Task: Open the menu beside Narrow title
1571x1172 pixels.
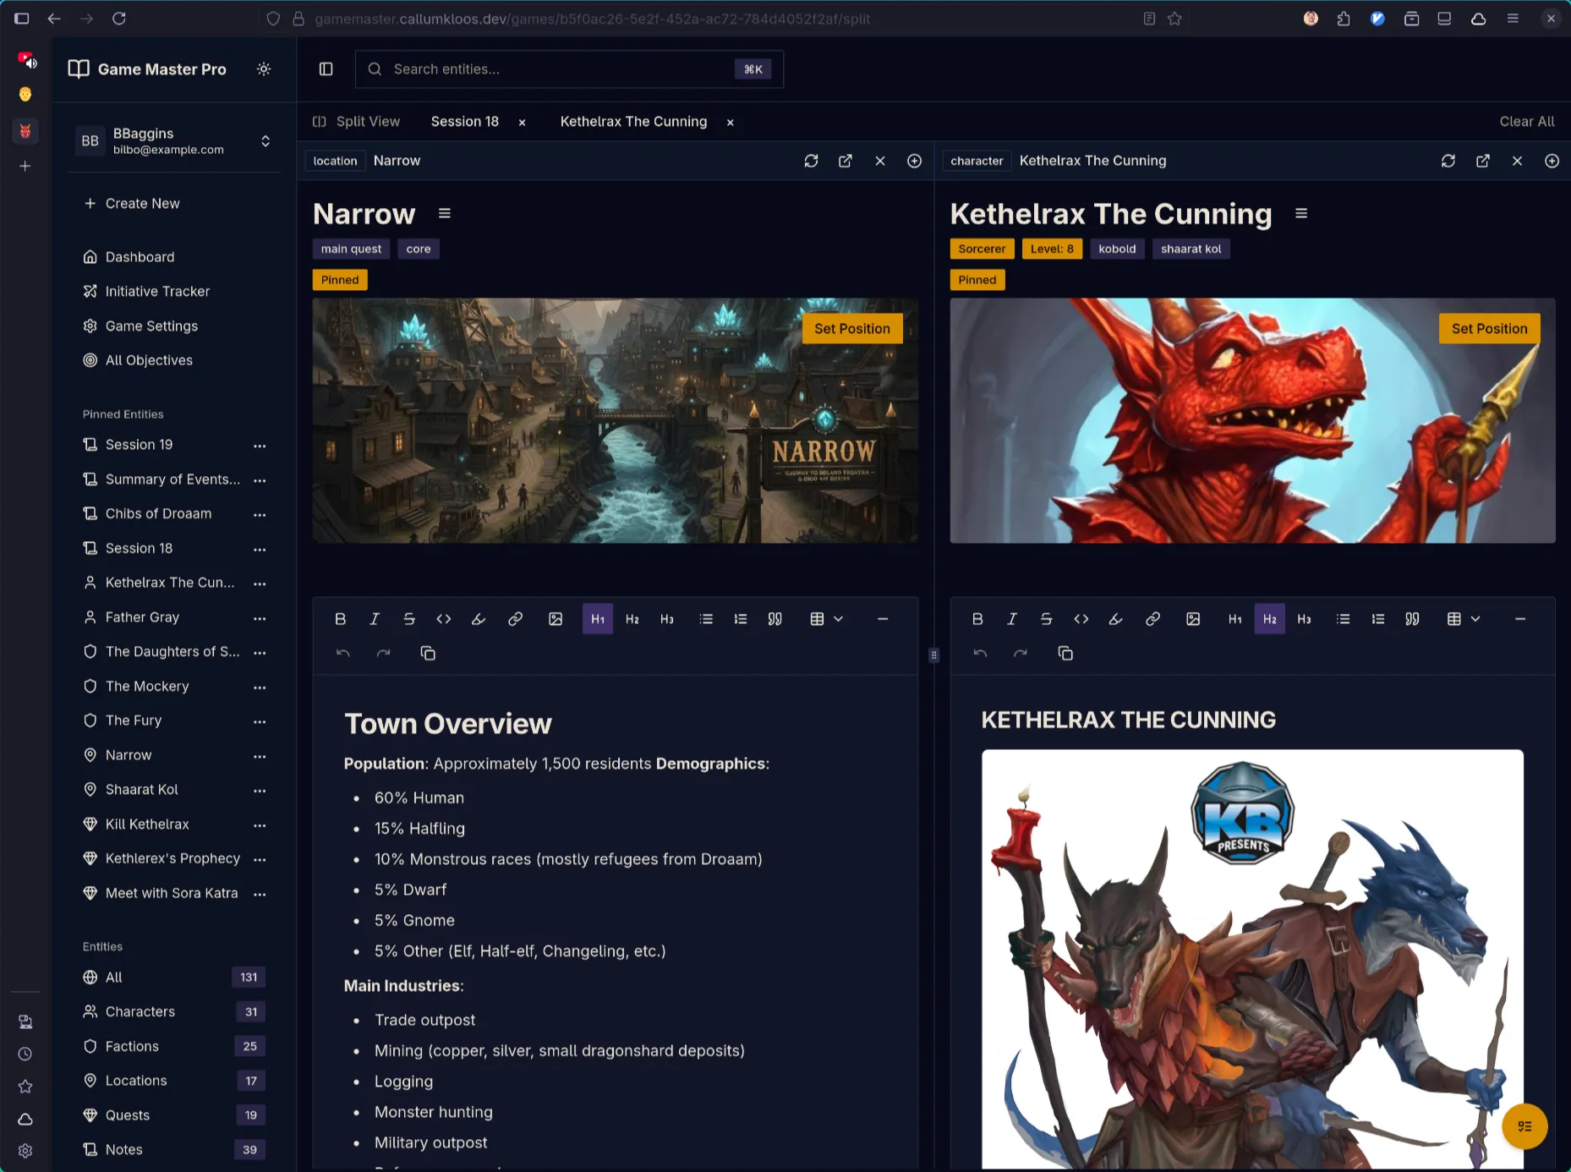Action: [x=445, y=214]
